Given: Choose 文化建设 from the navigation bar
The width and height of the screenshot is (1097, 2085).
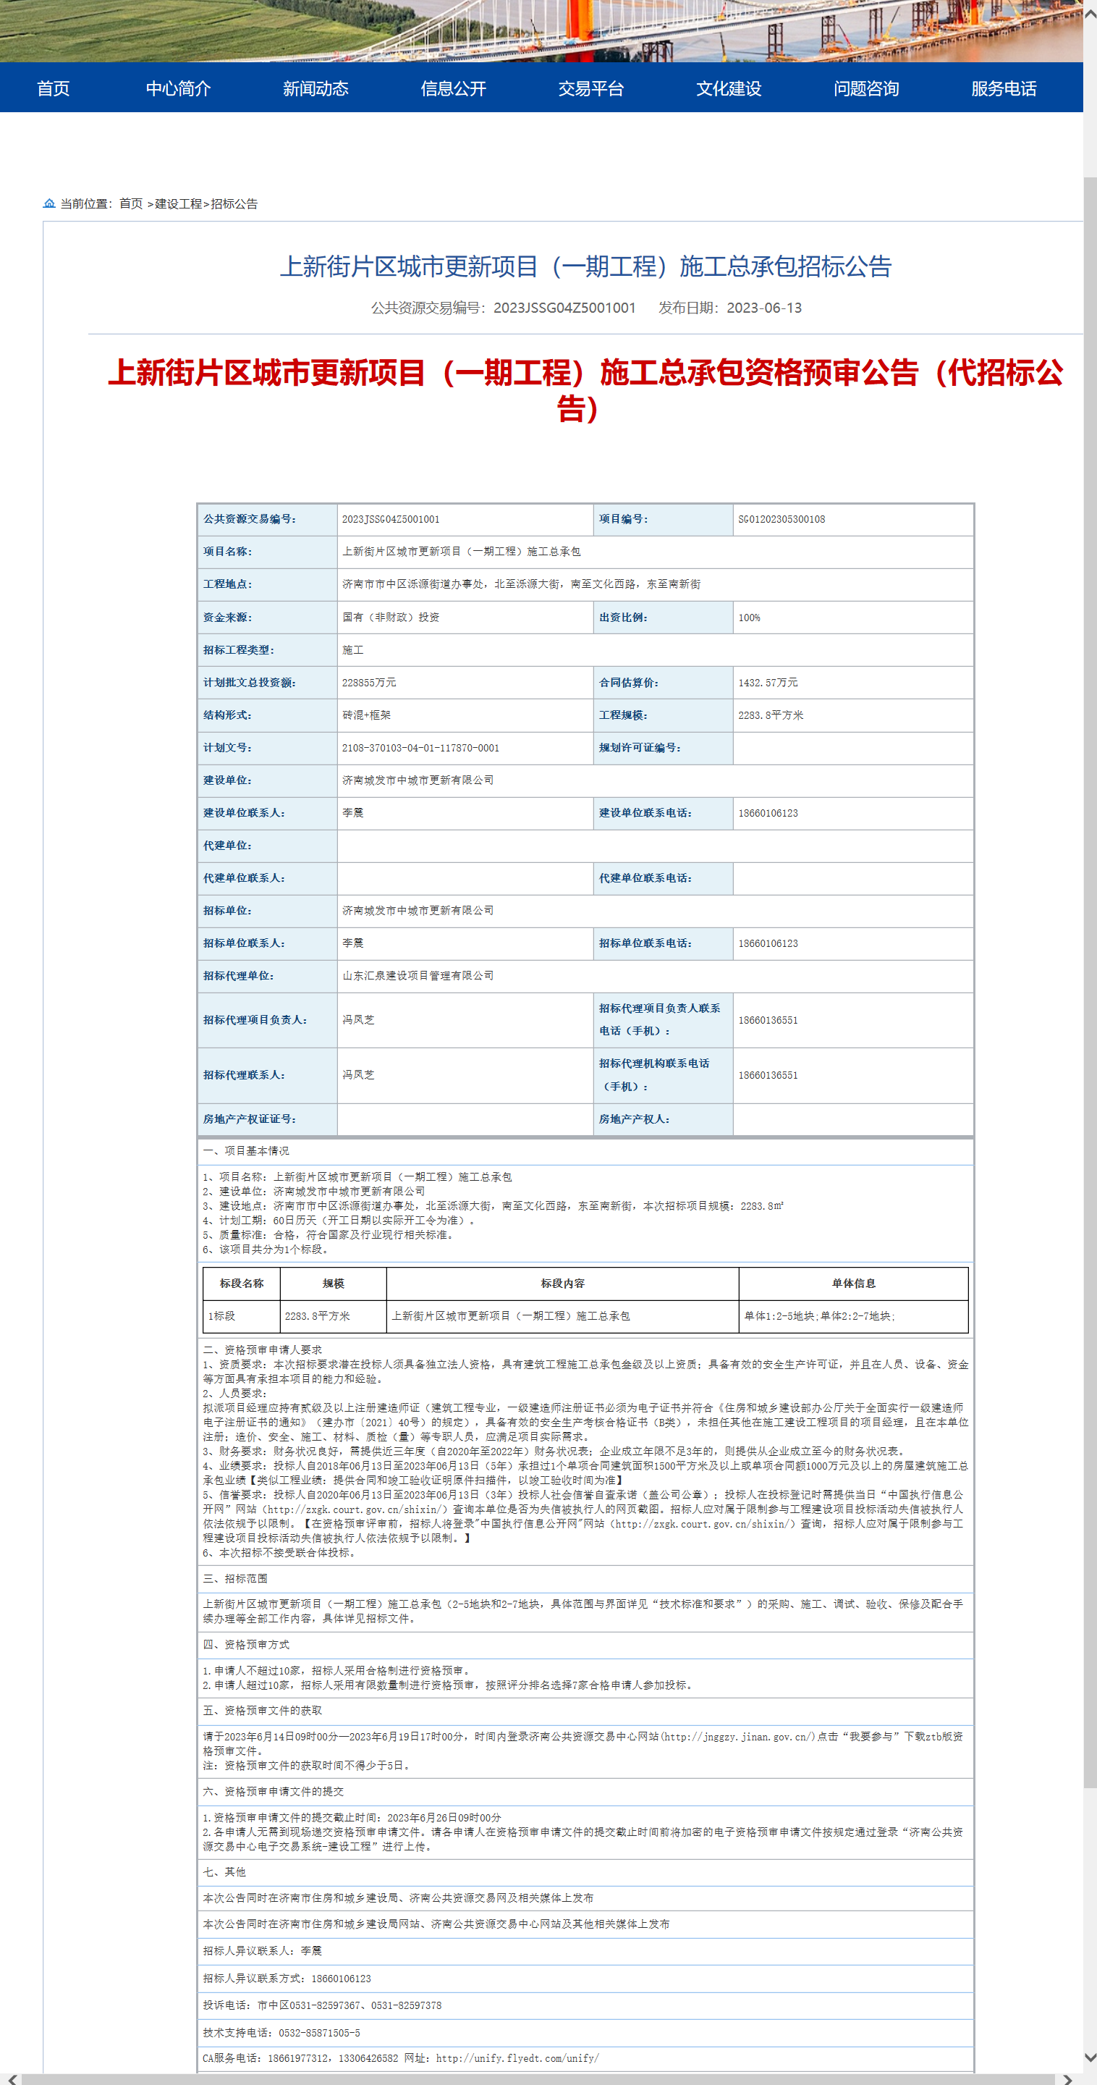Looking at the screenshot, I should 728,88.
